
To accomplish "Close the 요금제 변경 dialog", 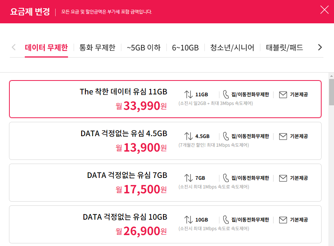I will point(324,10).
